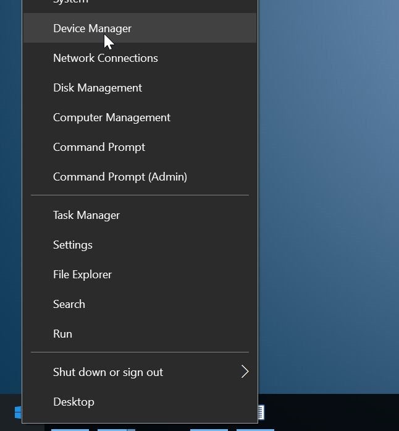This screenshot has width=399, height=431.
Task: Click empty desktop area to dismiss menu
Action: pos(327,186)
